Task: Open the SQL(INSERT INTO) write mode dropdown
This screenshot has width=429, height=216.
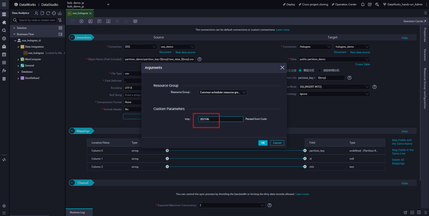Action: [334, 87]
